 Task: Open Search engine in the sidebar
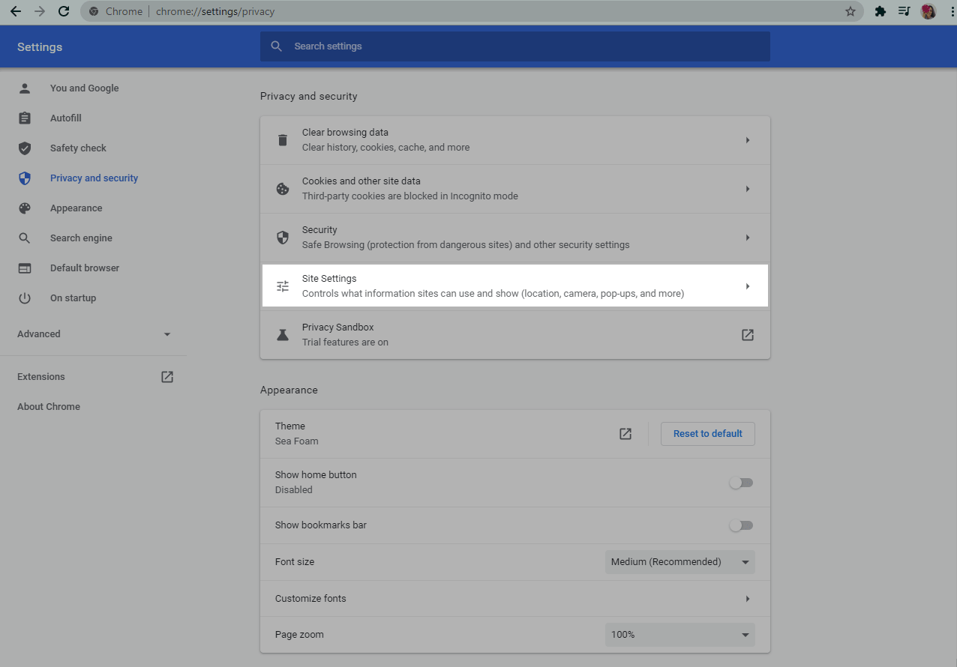pos(81,238)
